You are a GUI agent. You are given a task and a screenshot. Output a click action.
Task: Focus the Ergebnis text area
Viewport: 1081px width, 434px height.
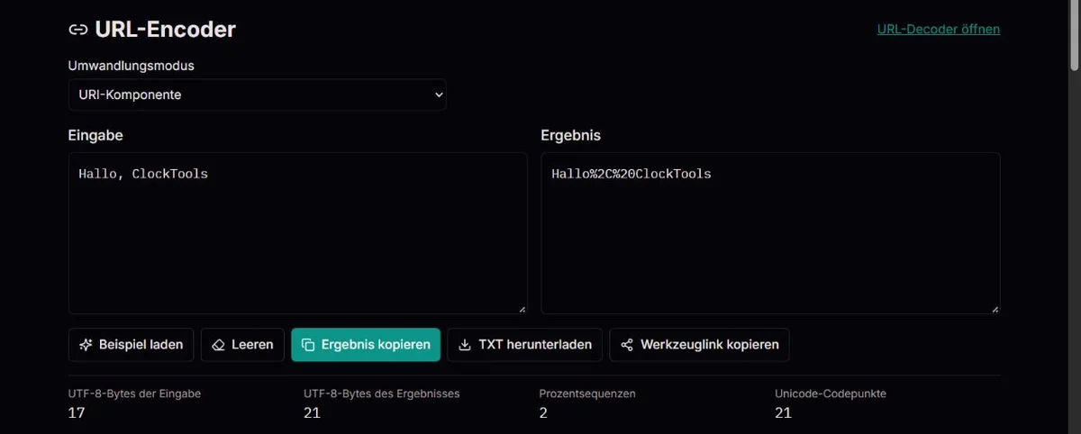770,233
